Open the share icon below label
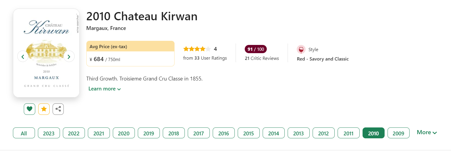This screenshot has height=153, width=451. (58, 109)
